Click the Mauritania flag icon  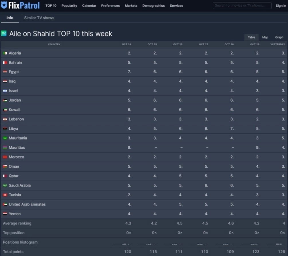coord(5,138)
